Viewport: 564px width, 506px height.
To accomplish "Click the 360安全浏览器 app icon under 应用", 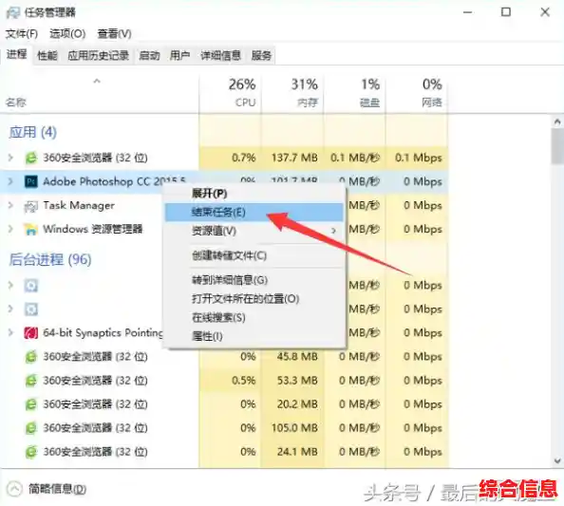I will pyautogui.click(x=31, y=158).
